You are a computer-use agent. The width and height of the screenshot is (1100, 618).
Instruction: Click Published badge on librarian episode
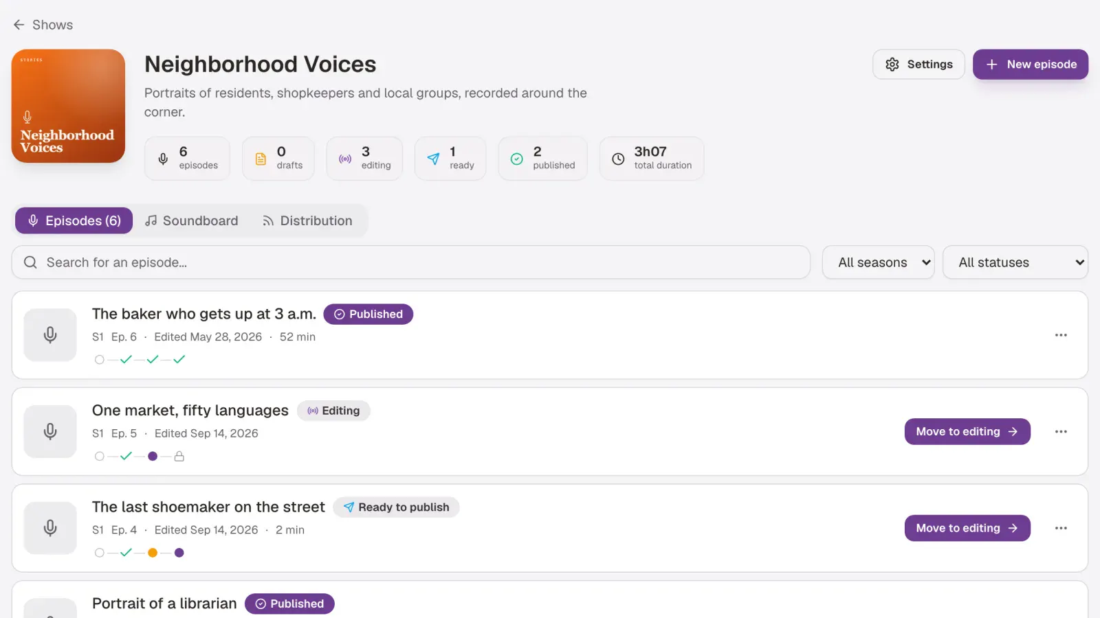point(289,604)
